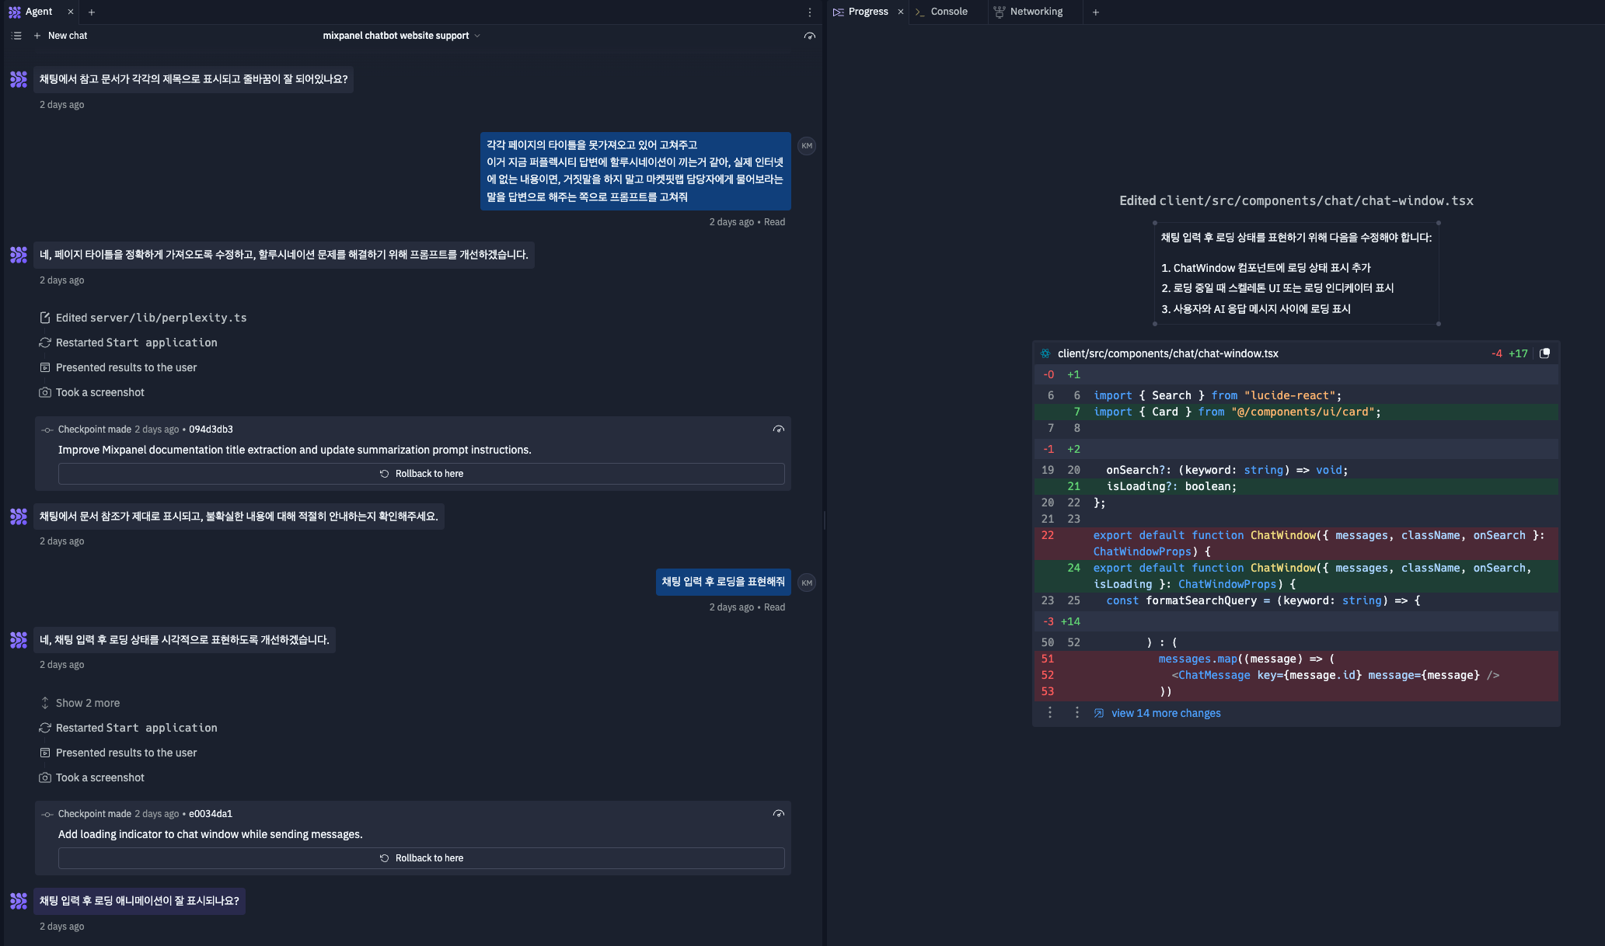Click the gauge icon on checkpoint e0034da1
1605x946 pixels.
[x=778, y=814]
